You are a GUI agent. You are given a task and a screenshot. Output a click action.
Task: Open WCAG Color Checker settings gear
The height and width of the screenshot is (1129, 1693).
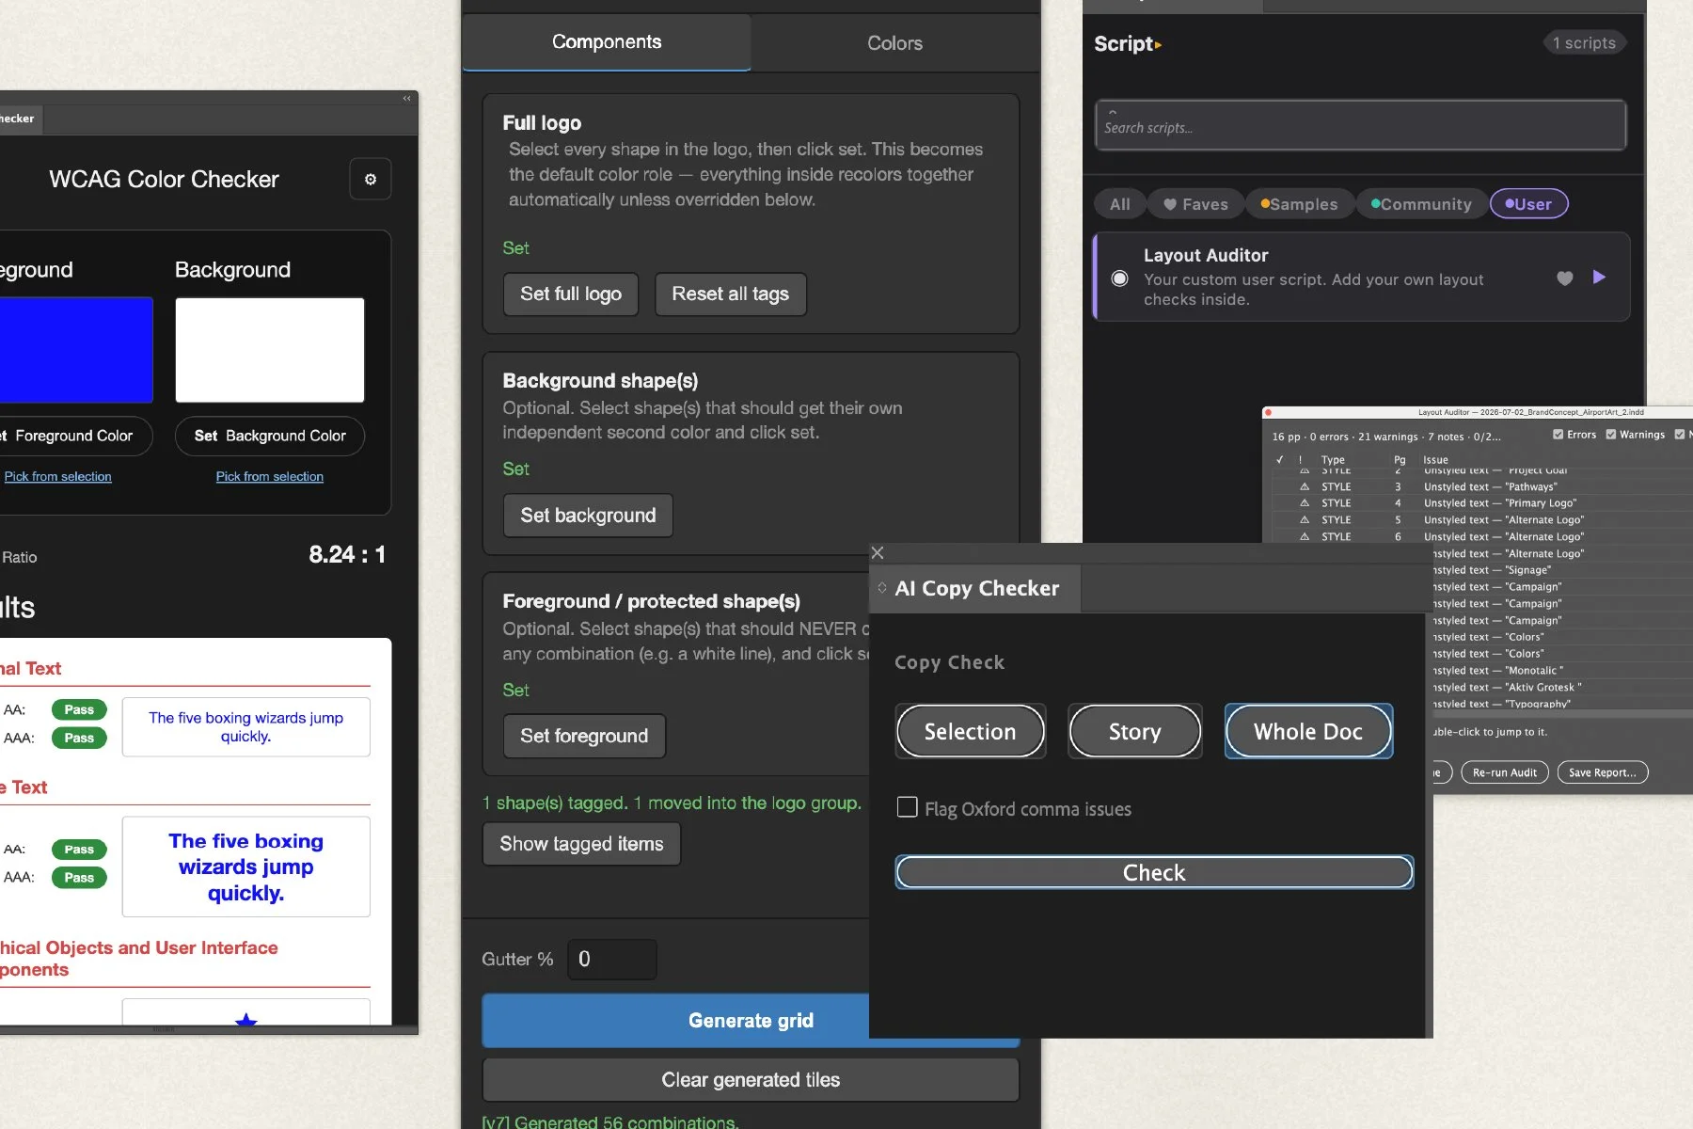(x=371, y=179)
